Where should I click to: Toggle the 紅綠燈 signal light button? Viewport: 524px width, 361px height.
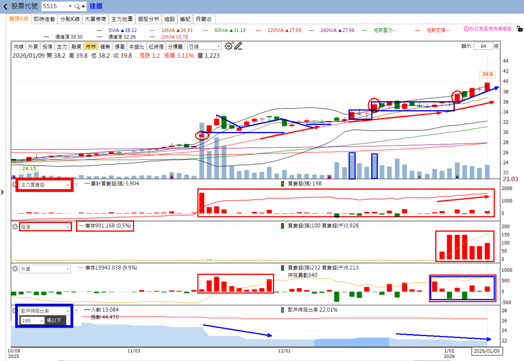(156, 46)
